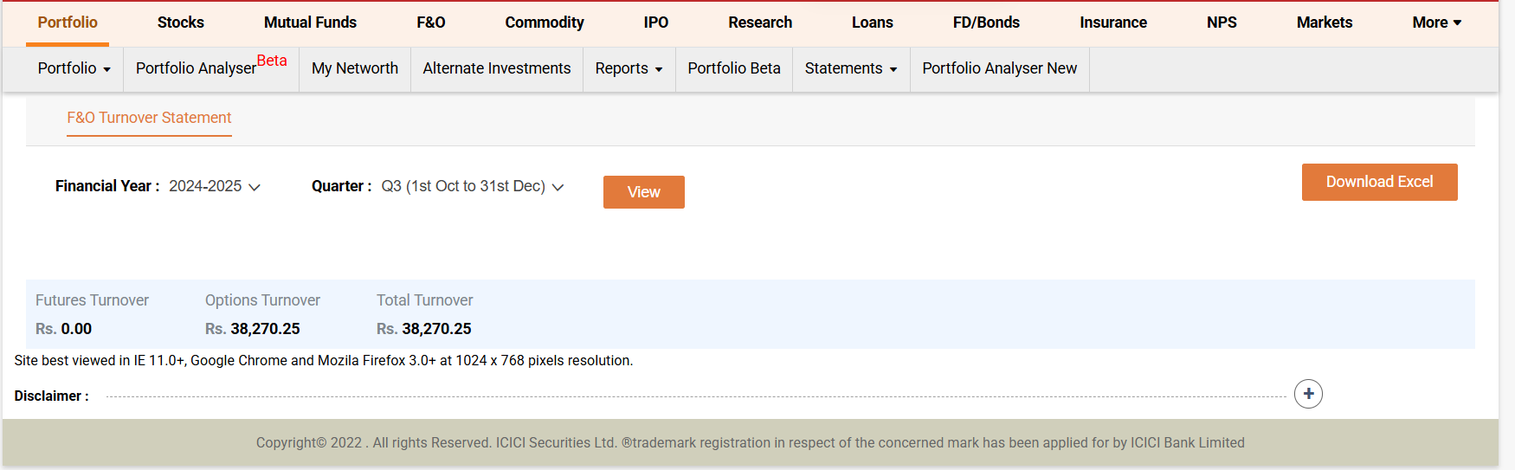Expand the Disclaimer plus icon

1308,394
